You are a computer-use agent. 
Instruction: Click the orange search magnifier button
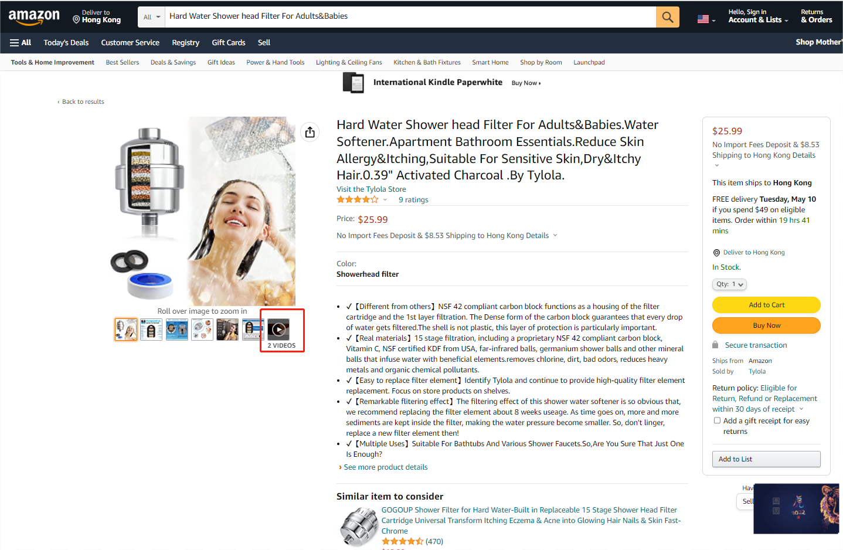click(667, 17)
